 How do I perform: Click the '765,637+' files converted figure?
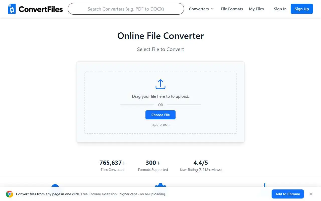coord(113,163)
